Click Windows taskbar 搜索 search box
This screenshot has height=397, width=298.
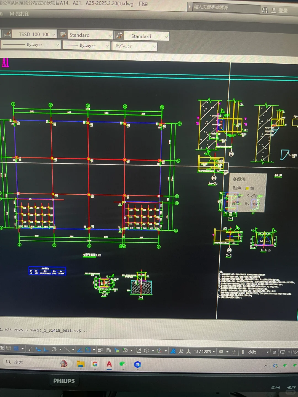tap(37, 362)
